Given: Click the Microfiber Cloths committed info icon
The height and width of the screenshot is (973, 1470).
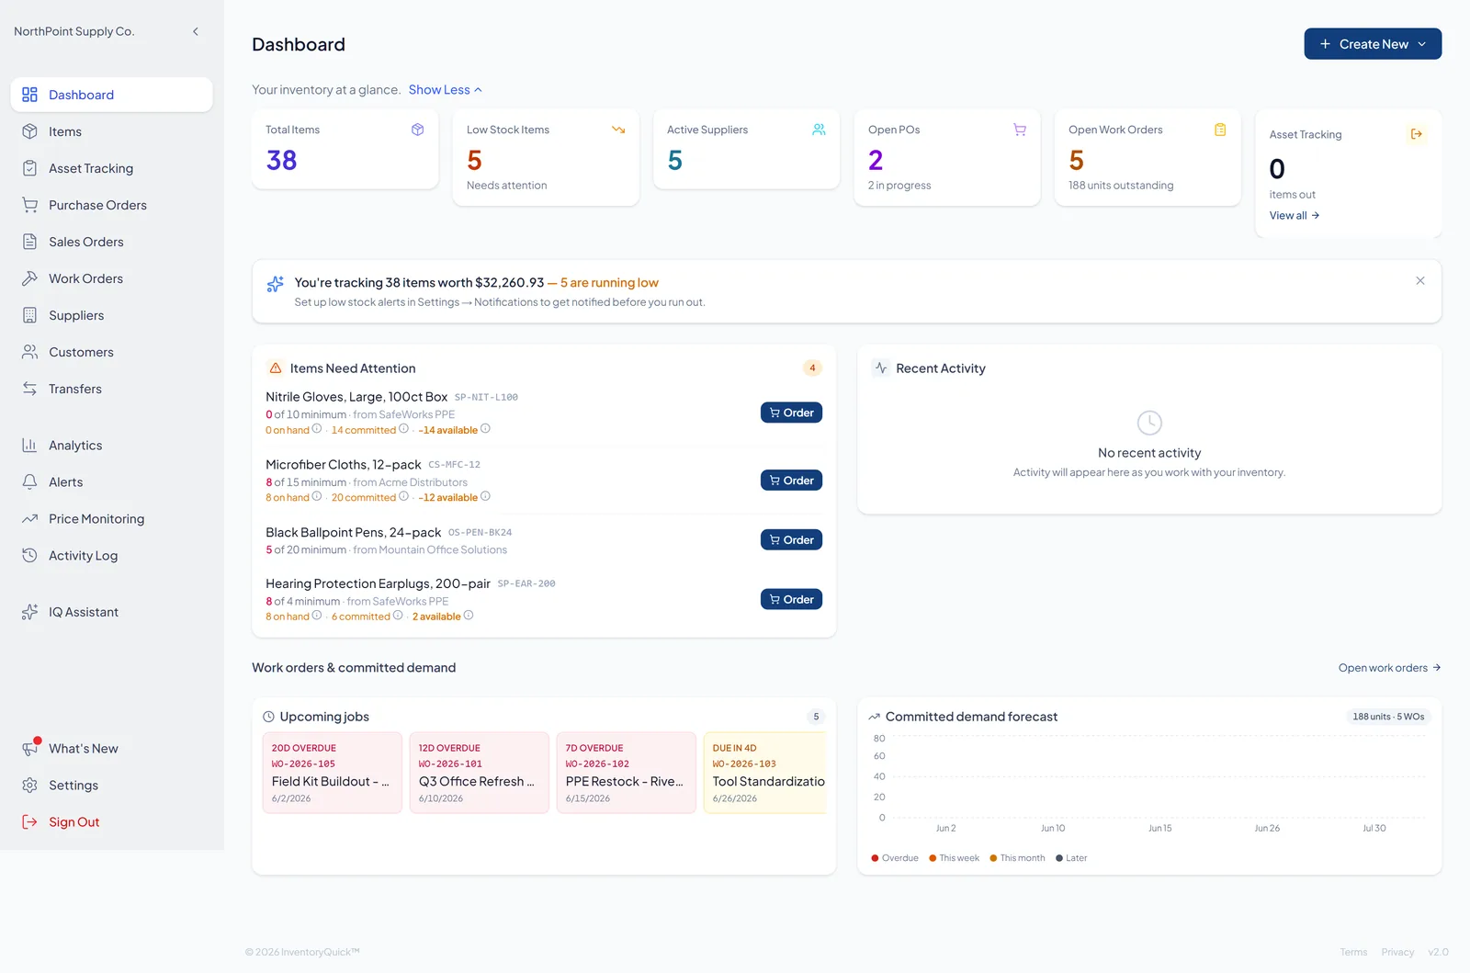Looking at the screenshot, I should tap(403, 496).
